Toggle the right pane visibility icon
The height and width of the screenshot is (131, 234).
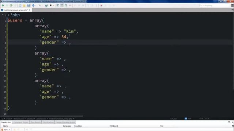click(x=66, y=5)
